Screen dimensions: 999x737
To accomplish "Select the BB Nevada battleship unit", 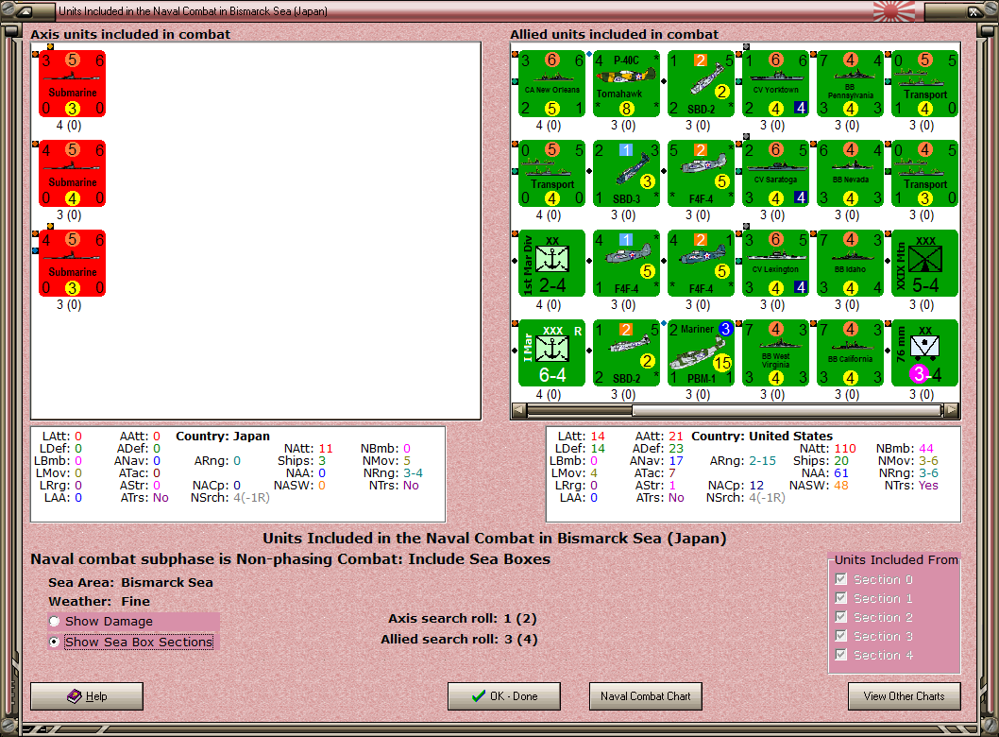I will (850, 174).
